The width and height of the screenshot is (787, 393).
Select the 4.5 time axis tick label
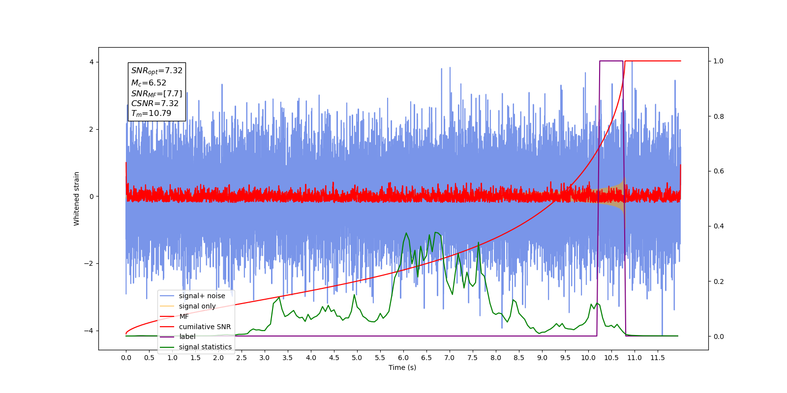[x=334, y=358]
